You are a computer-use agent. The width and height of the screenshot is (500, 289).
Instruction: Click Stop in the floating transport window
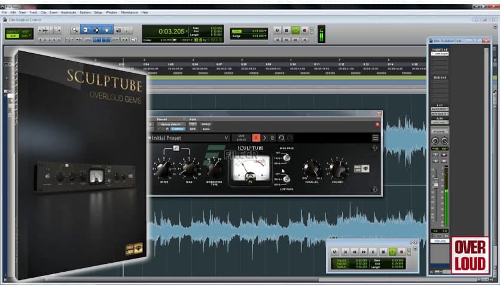(383, 252)
